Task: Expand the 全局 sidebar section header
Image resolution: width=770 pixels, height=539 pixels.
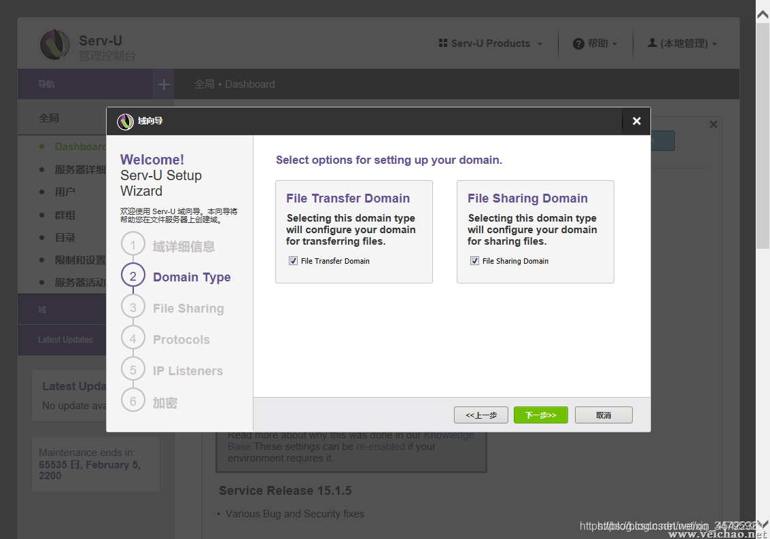Action: pos(62,118)
